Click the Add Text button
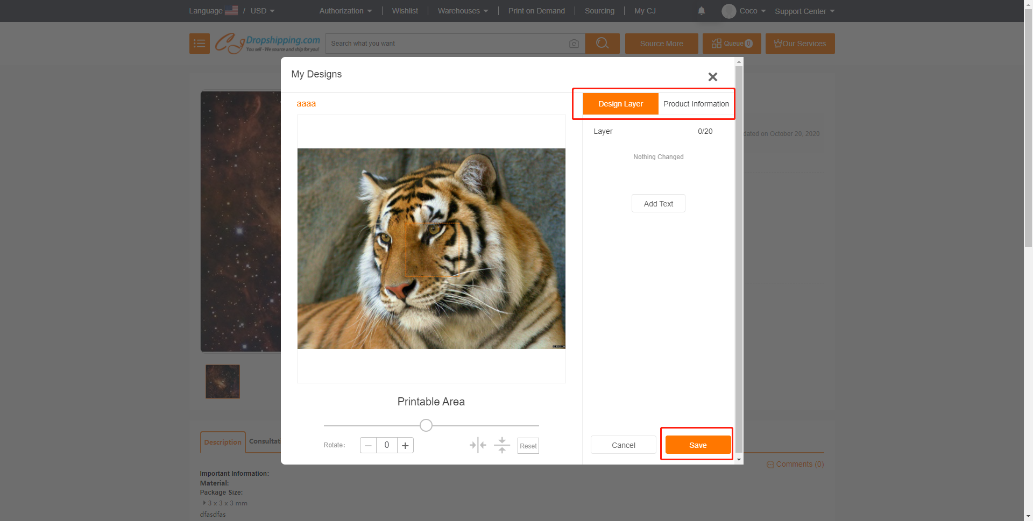Image resolution: width=1033 pixels, height=521 pixels. (658, 204)
